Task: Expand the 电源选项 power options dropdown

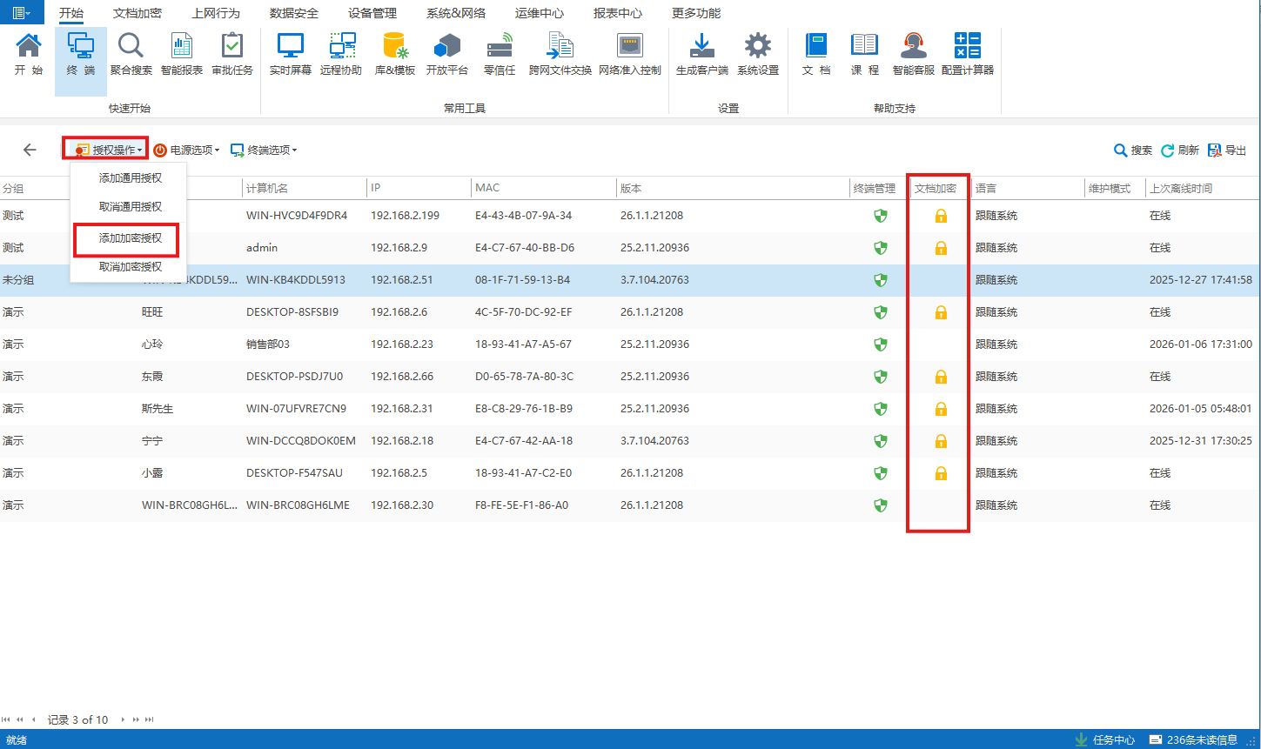Action: click(187, 150)
